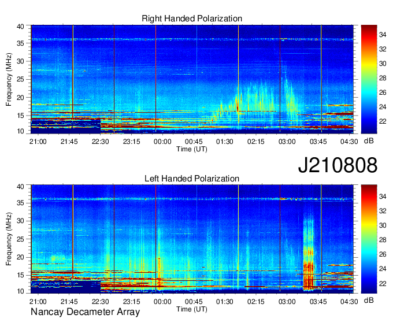Click "28" label on Left Handed colorbar

coord(383,240)
